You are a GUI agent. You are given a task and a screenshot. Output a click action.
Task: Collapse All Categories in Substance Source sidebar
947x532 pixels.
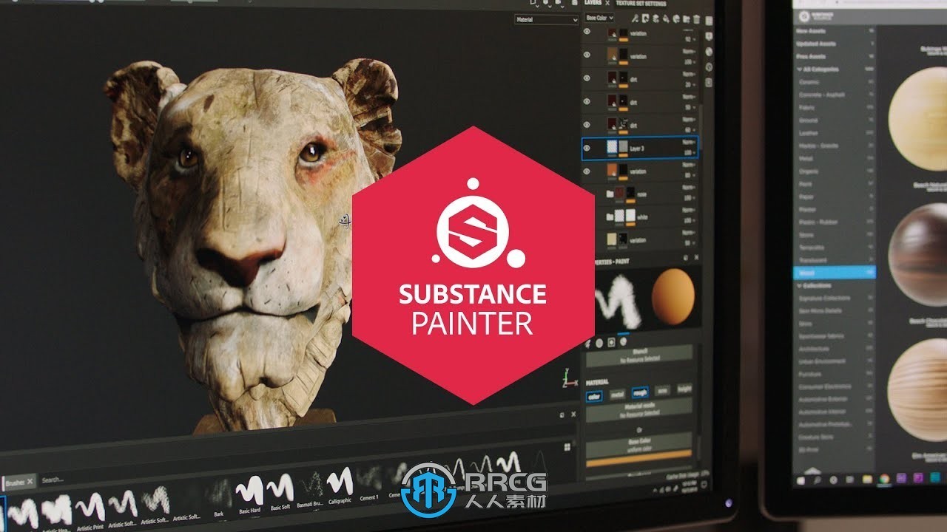(x=799, y=69)
